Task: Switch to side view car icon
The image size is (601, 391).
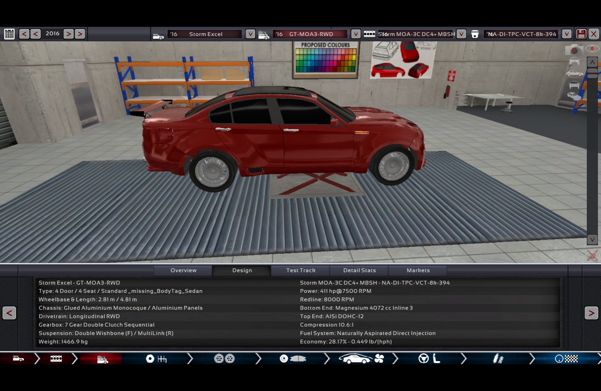Action: pos(574,73)
